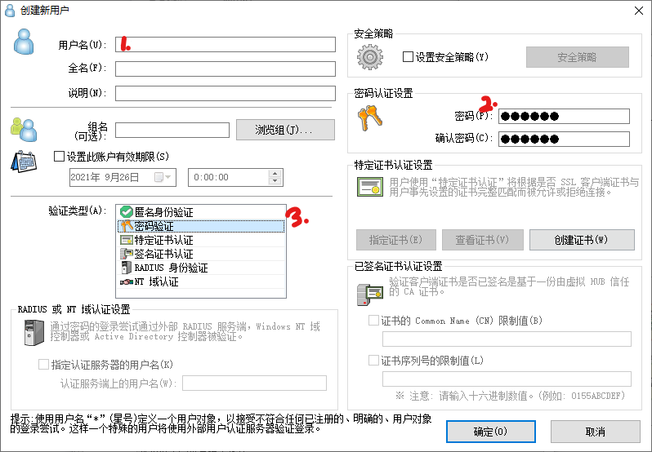Click the title bar user icon of 创建新用户
The width and height of the screenshot is (652, 452).
pyautogui.click(x=10, y=10)
